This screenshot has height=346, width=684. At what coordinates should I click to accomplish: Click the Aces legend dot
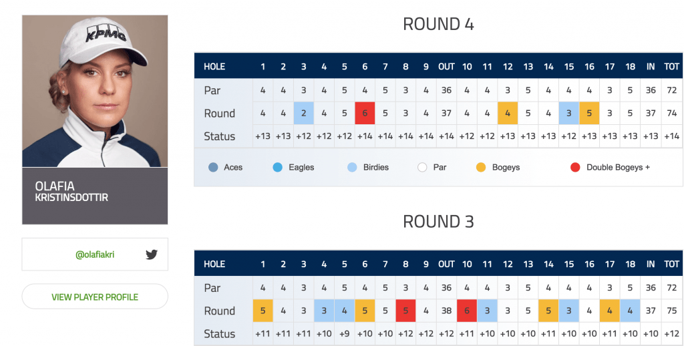pyautogui.click(x=213, y=167)
